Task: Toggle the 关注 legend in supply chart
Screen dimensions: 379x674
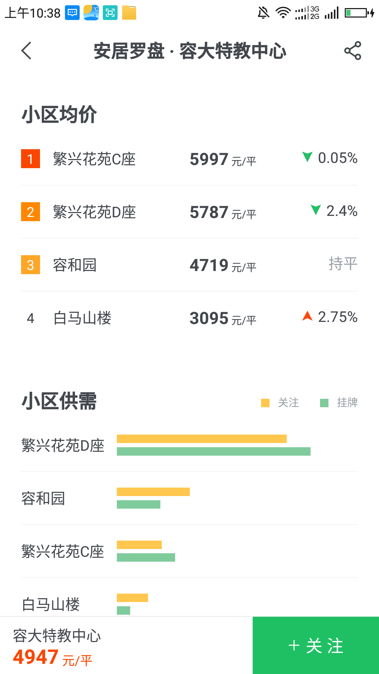Action: [x=281, y=403]
